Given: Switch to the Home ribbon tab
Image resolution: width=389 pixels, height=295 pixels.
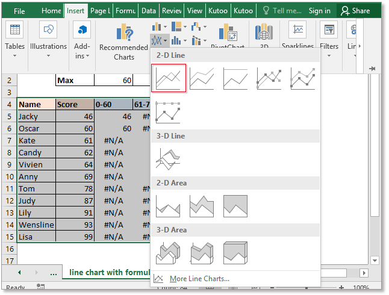Looking at the screenshot, I should [x=51, y=11].
